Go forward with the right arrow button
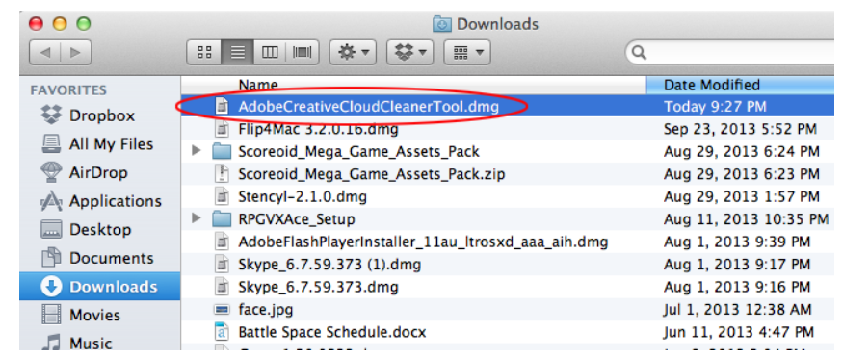The image size is (843, 357). [75, 53]
